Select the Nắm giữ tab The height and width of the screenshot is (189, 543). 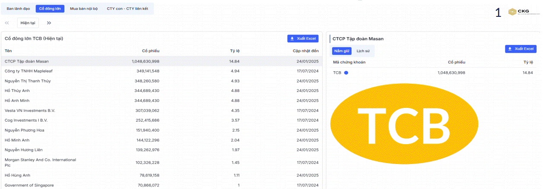(342, 51)
